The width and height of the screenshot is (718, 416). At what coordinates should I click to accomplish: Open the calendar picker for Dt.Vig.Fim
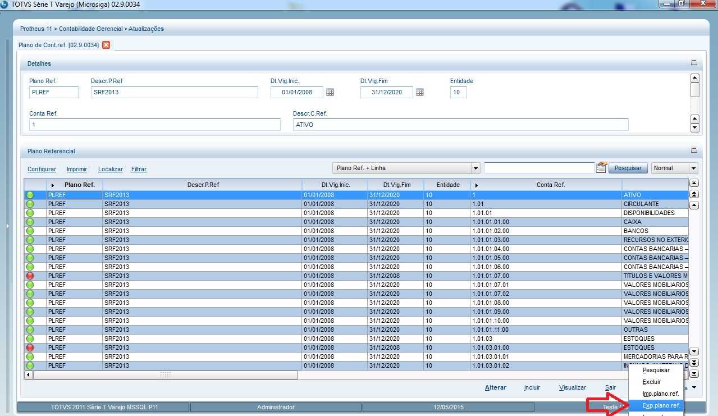419,92
